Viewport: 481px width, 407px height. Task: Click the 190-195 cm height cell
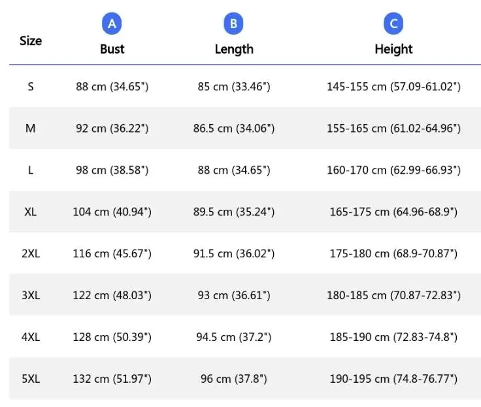click(x=393, y=379)
